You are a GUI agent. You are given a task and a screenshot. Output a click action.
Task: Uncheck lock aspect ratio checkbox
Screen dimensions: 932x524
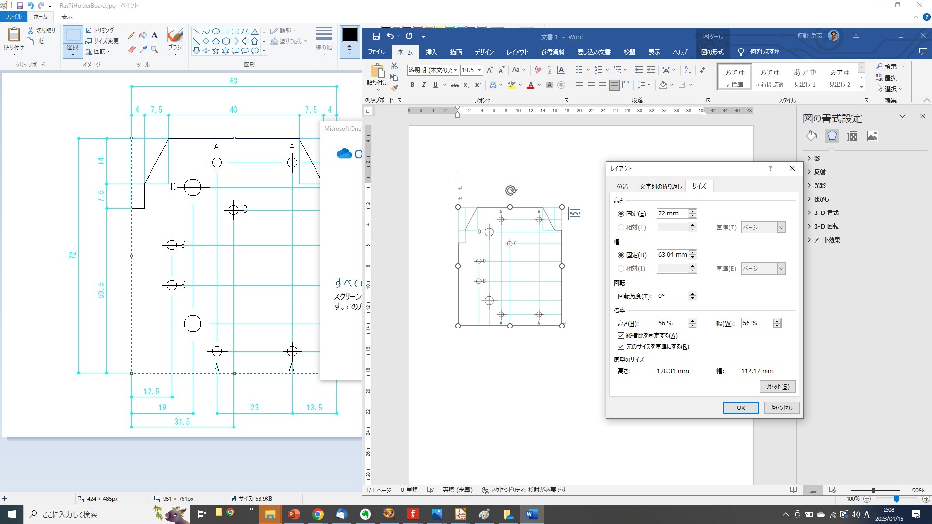621,335
